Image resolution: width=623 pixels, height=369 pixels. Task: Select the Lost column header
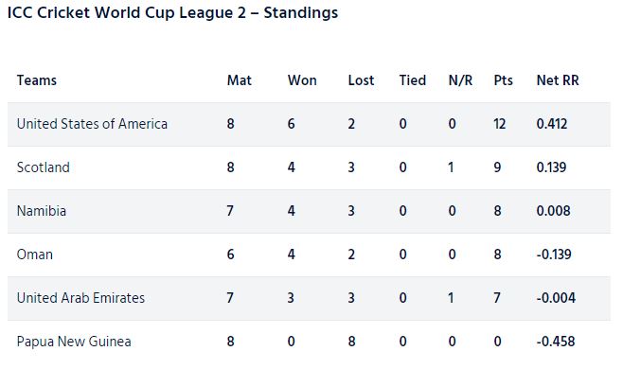pos(361,80)
